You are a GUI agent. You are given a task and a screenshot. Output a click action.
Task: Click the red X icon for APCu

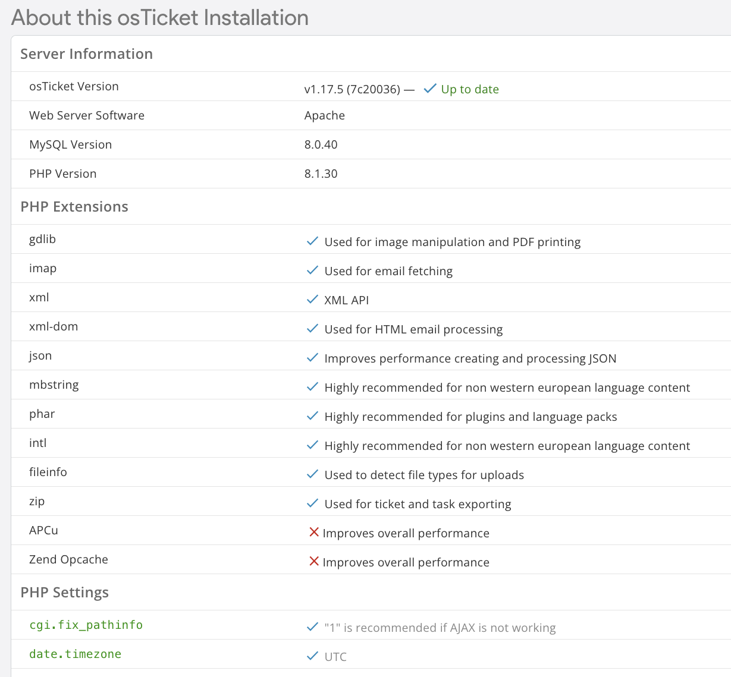(x=314, y=532)
